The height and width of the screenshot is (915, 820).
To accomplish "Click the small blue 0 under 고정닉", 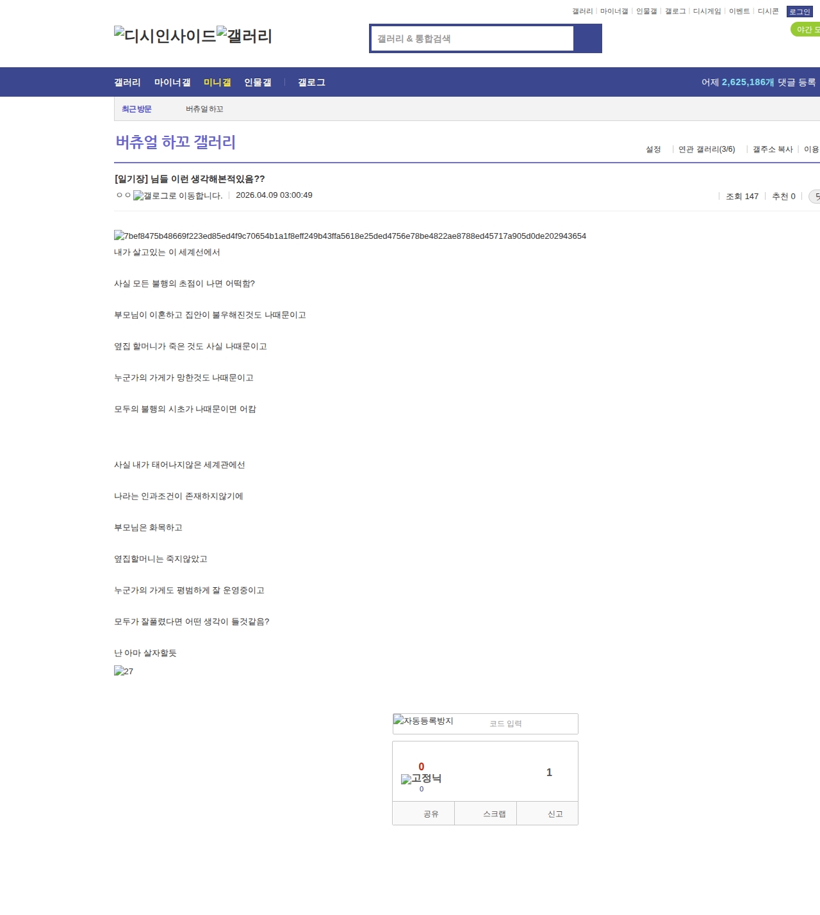I will tap(422, 789).
